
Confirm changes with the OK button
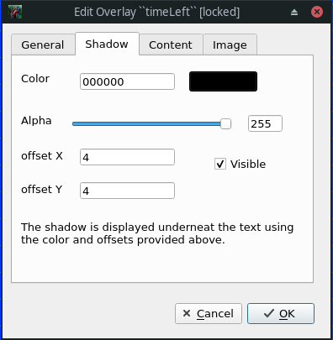click(x=281, y=314)
